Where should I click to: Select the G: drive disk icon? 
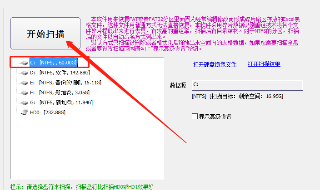coord(25,103)
